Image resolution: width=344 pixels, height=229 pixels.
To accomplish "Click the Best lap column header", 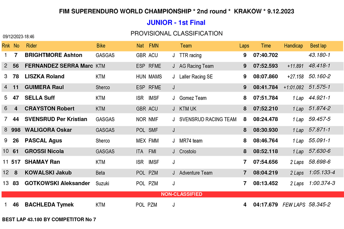I will [318, 46].
